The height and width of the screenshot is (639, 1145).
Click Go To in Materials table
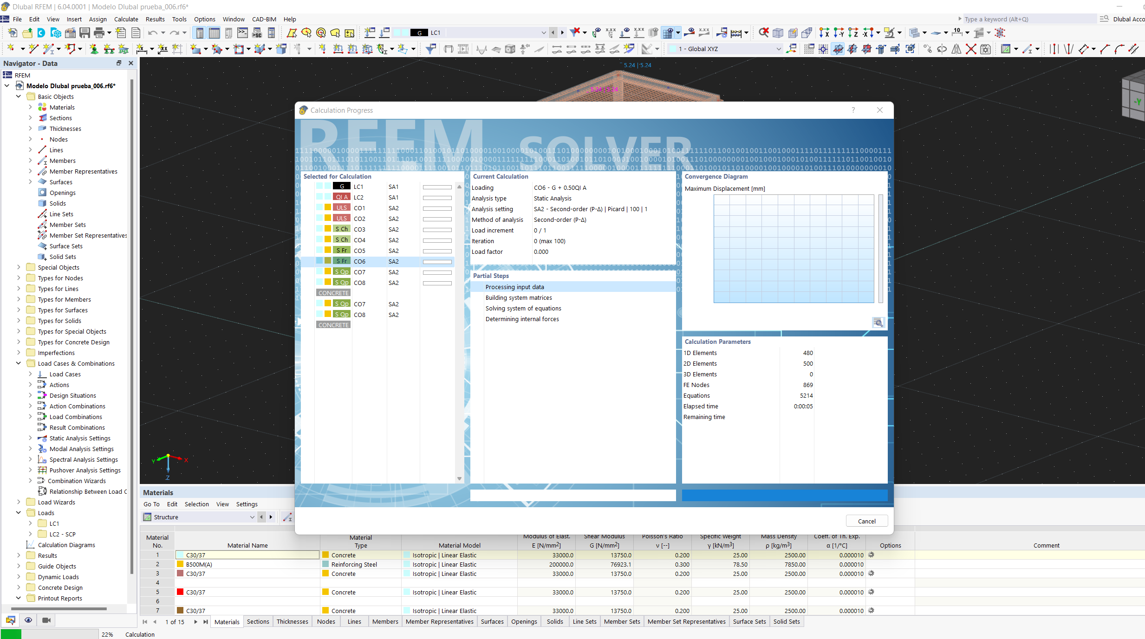(151, 504)
